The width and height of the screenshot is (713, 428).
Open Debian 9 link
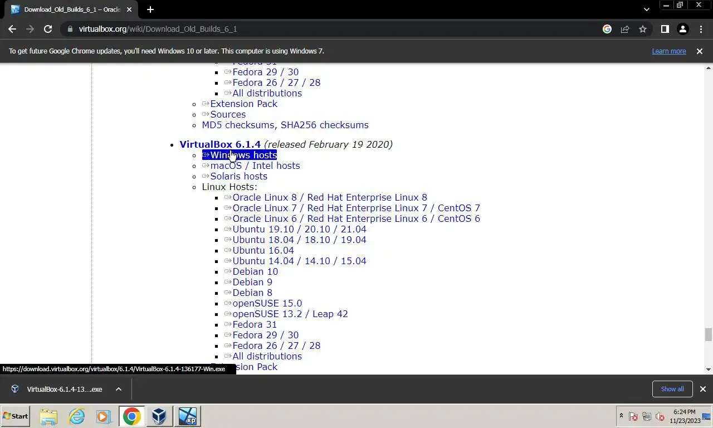tap(248, 282)
